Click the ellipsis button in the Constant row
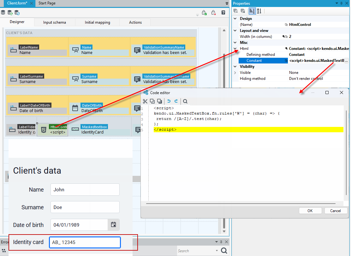The height and width of the screenshot is (256, 351). [346, 61]
